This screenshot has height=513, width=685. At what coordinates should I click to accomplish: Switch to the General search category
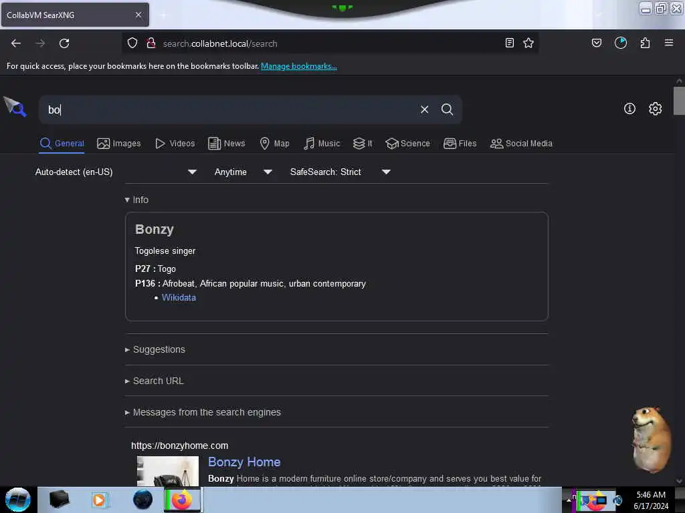(62, 144)
